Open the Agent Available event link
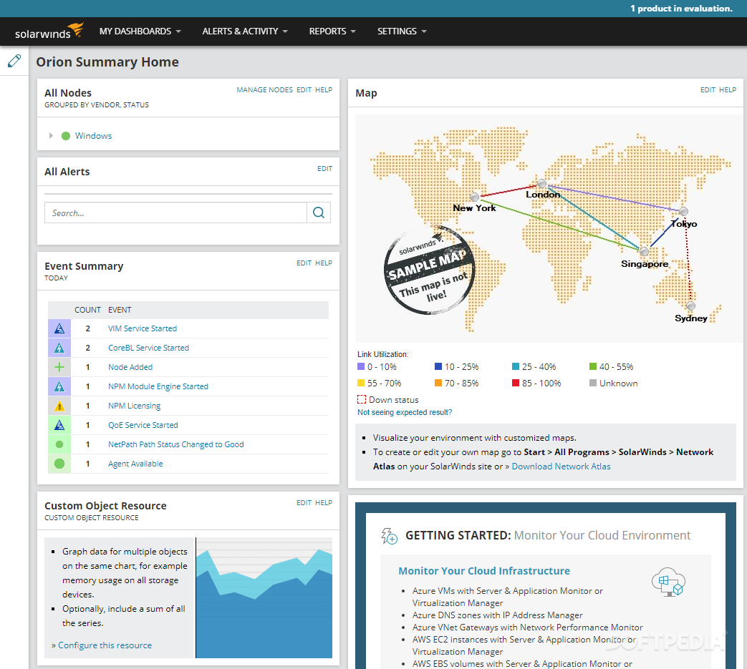Viewport: 747px width, 669px height. point(135,464)
